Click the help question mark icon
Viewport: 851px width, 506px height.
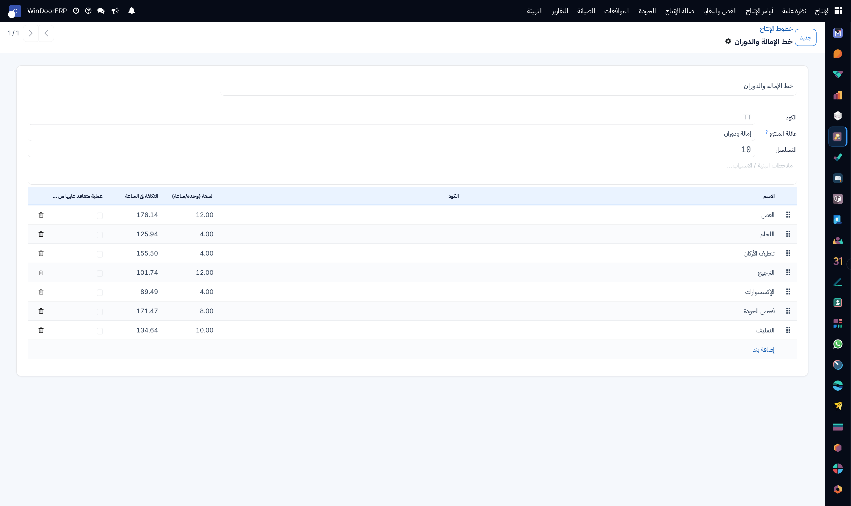point(88,11)
